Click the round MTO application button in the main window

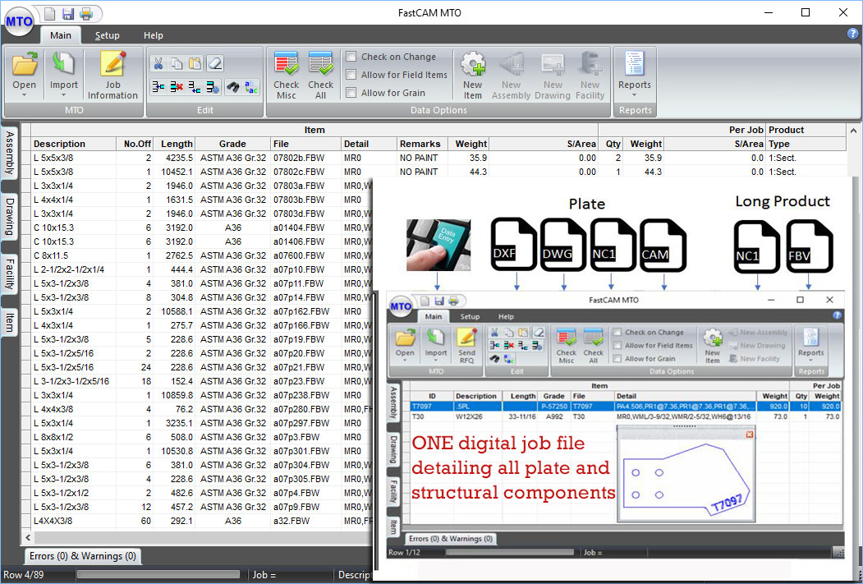click(19, 22)
